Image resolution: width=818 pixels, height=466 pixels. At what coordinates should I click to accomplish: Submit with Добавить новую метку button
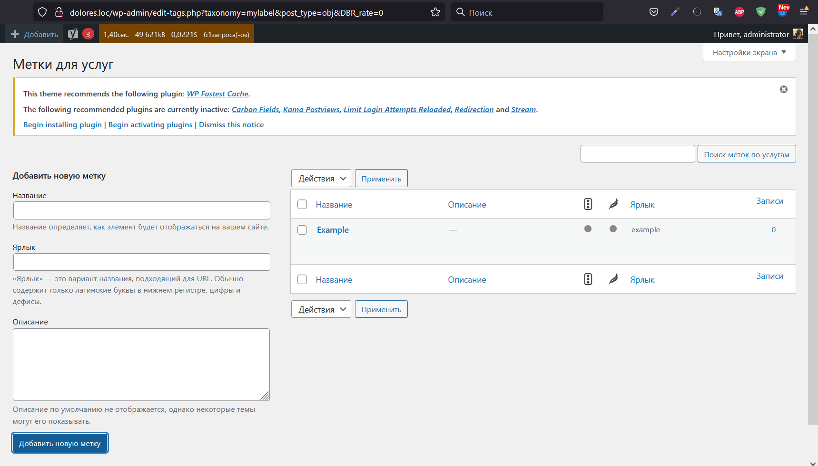[60, 443]
